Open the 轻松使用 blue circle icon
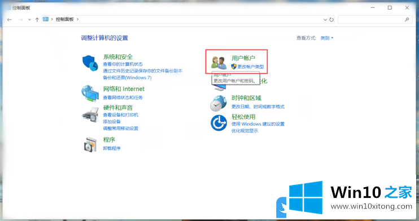Image resolution: width=419 pixels, height=221 pixels. click(x=219, y=123)
